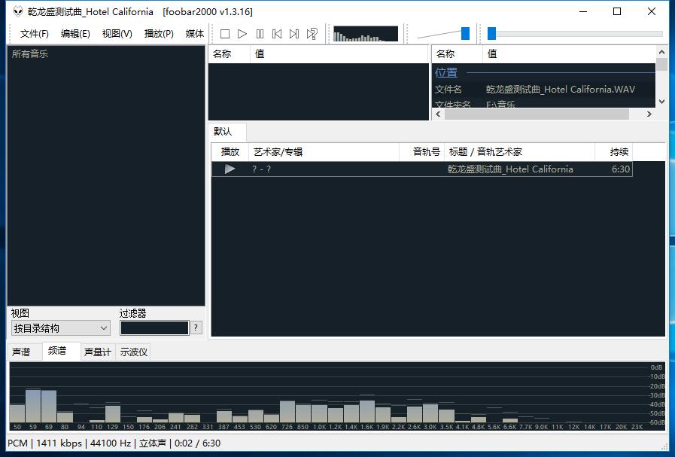Switch to the 声谱 tab
This screenshot has width=675, height=457.
pyautogui.click(x=22, y=352)
